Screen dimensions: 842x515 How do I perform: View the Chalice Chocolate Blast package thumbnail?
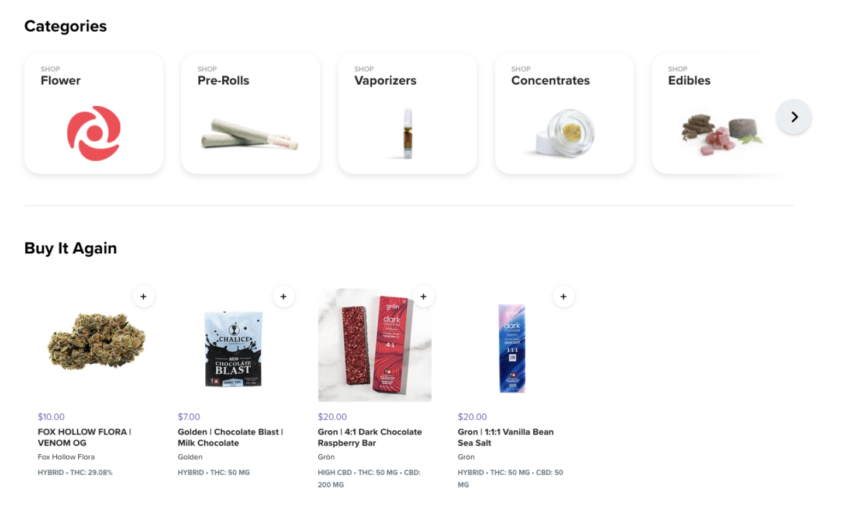(x=233, y=349)
